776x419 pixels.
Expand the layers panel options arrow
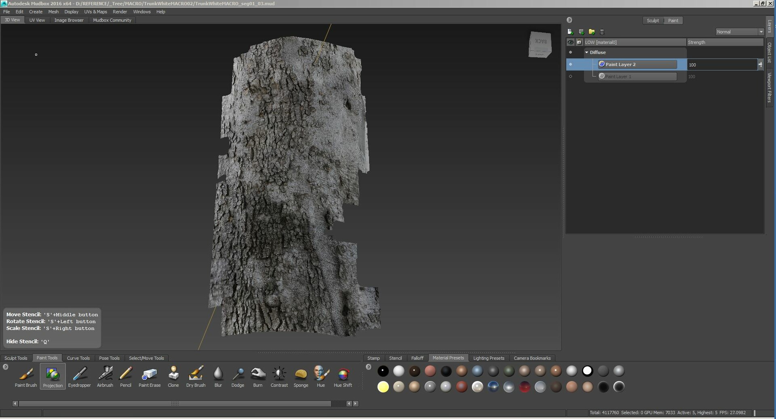point(569,20)
